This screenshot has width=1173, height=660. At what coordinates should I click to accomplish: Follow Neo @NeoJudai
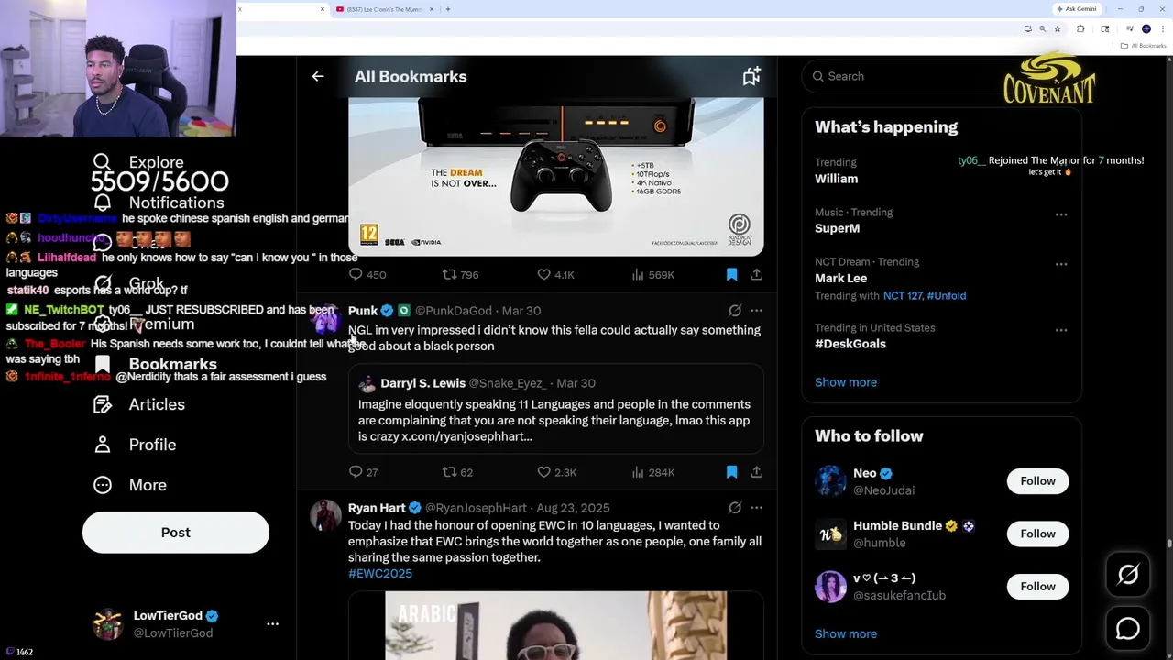1037,481
